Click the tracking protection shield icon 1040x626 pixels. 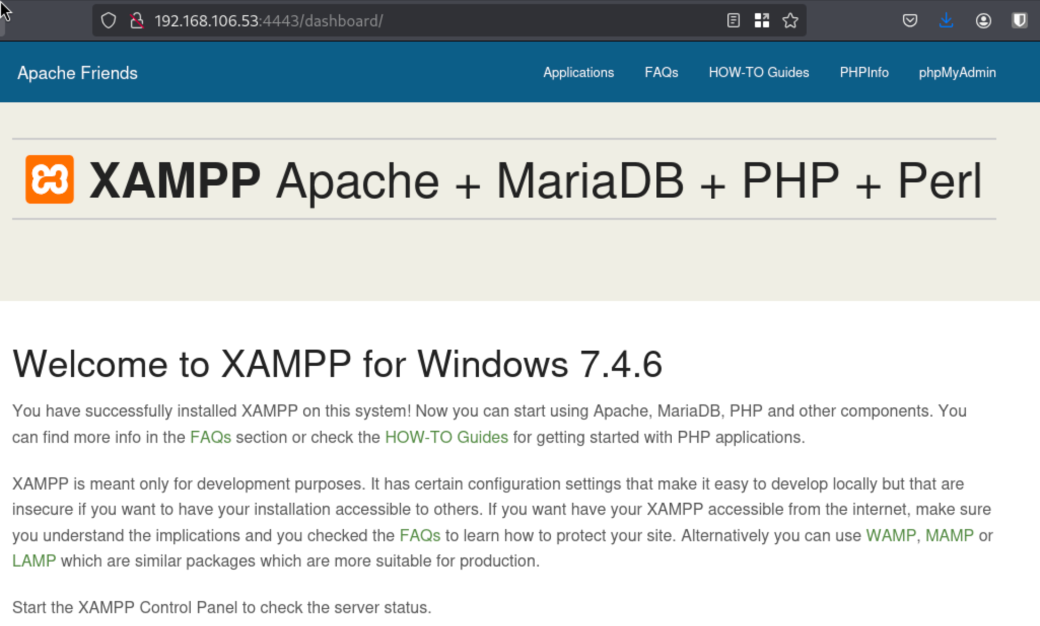tap(108, 21)
